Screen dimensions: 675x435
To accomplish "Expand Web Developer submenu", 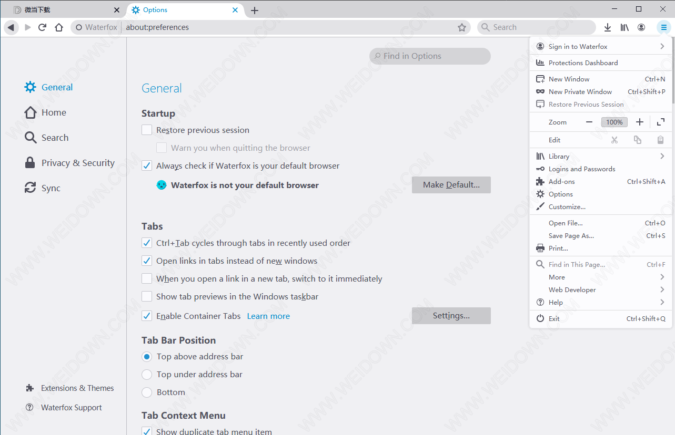I will click(x=601, y=289).
